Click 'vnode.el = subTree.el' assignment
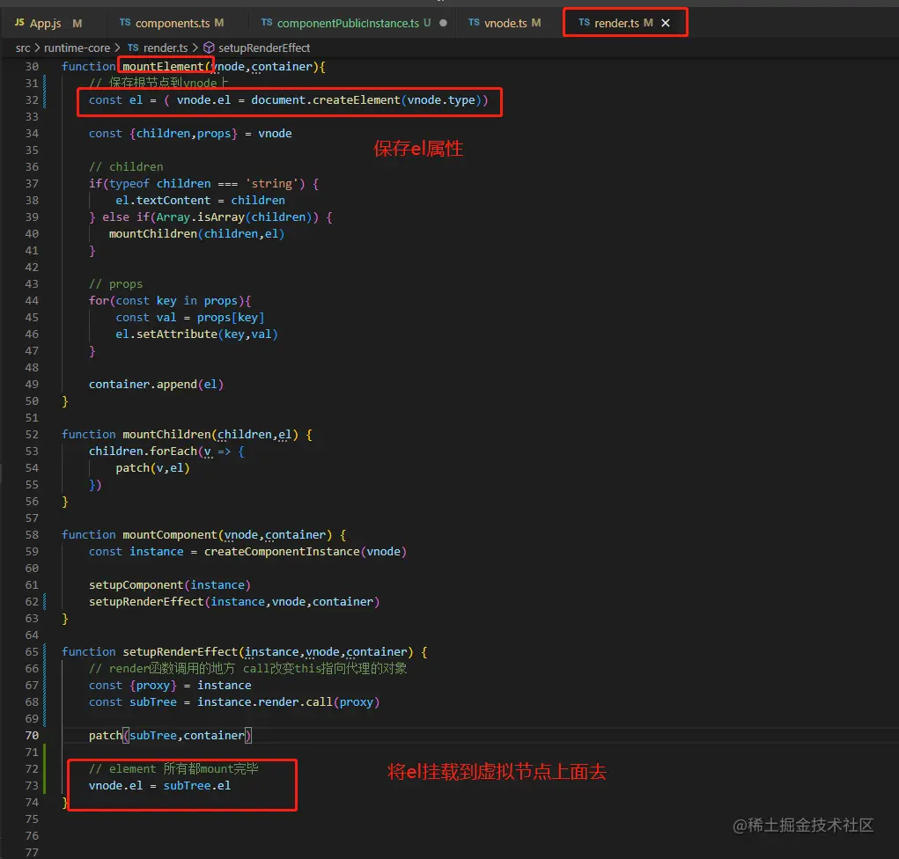Screen dimensions: 899x859 point(159,786)
